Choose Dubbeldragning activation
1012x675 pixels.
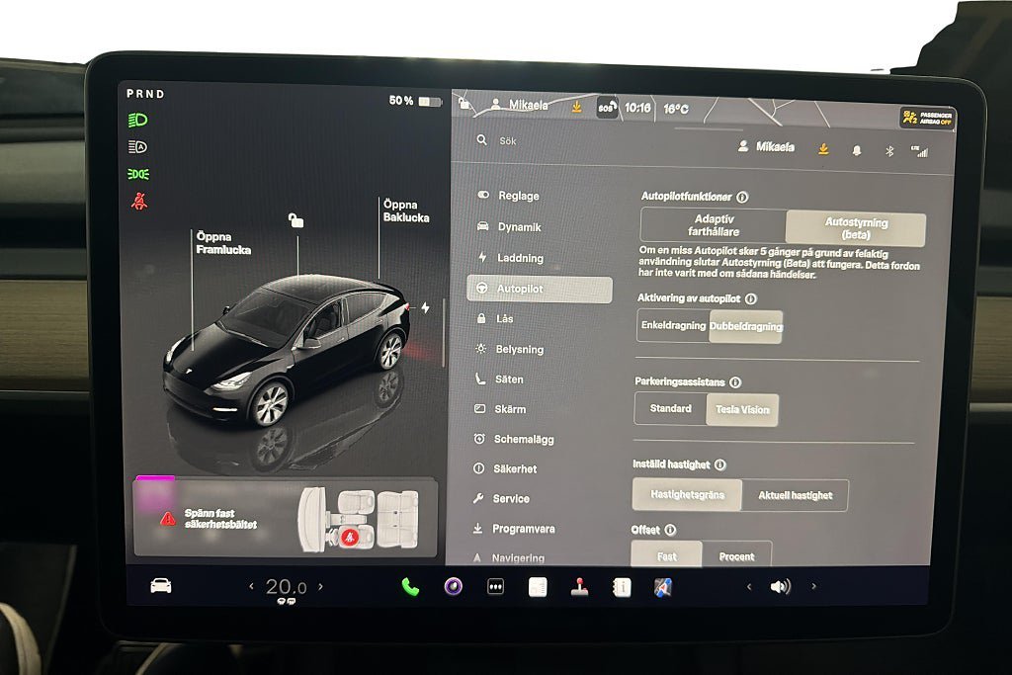746,326
